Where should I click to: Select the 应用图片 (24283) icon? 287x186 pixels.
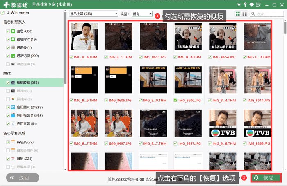pos(13,107)
